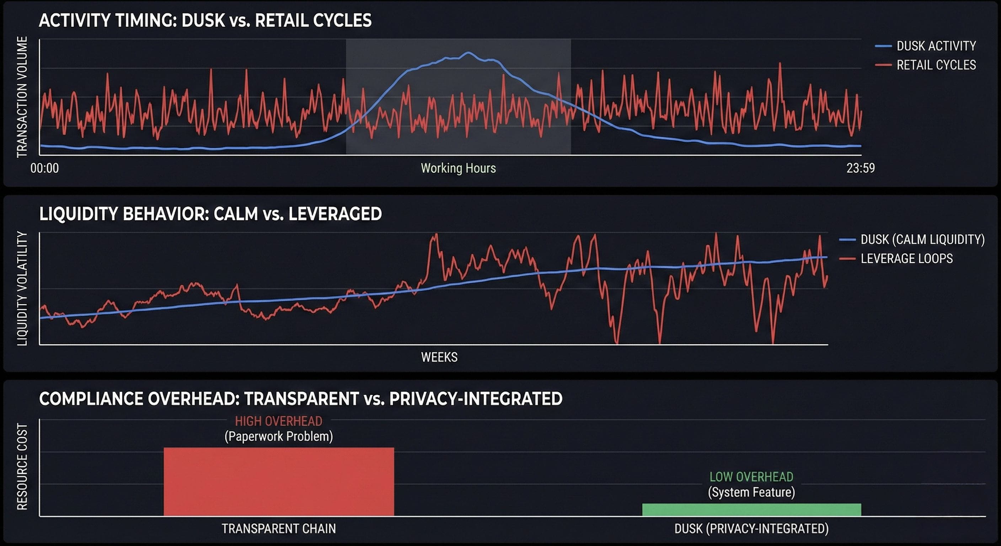Click the blue DUSK ACTIVITY legend line swatch
Screen dimensions: 1001x546
(883, 46)
